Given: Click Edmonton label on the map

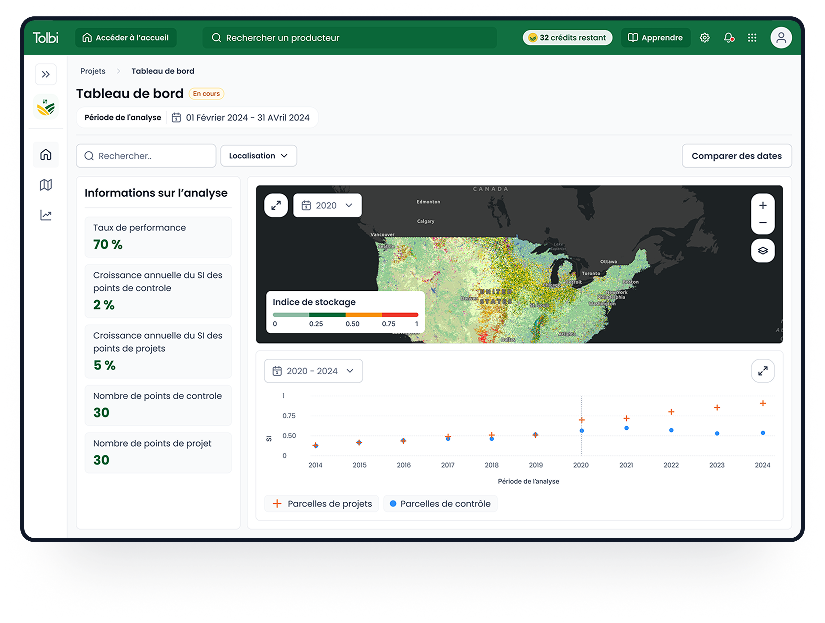Looking at the screenshot, I should pyautogui.click(x=428, y=202).
